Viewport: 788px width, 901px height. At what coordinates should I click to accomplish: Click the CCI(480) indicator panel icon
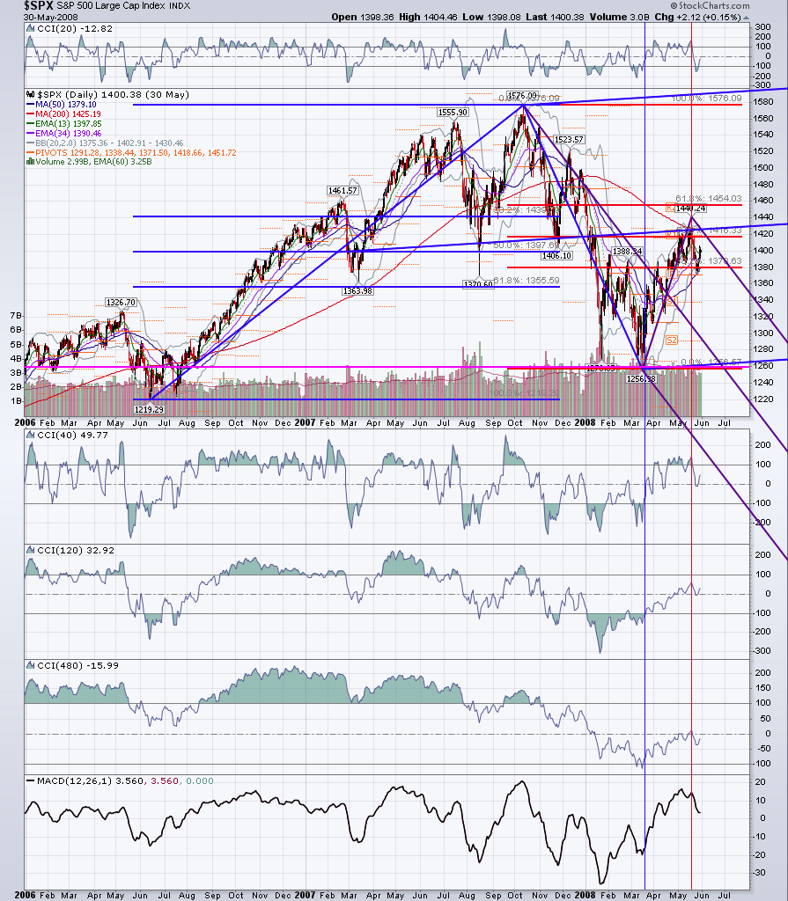click(x=31, y=665)
